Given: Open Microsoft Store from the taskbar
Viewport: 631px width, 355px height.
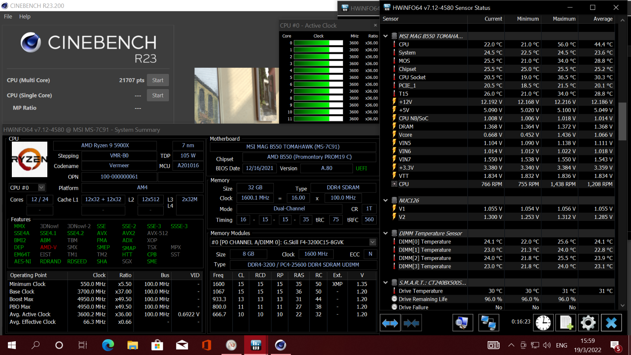Looking at the screenshot, I should (x=157, y=345).
